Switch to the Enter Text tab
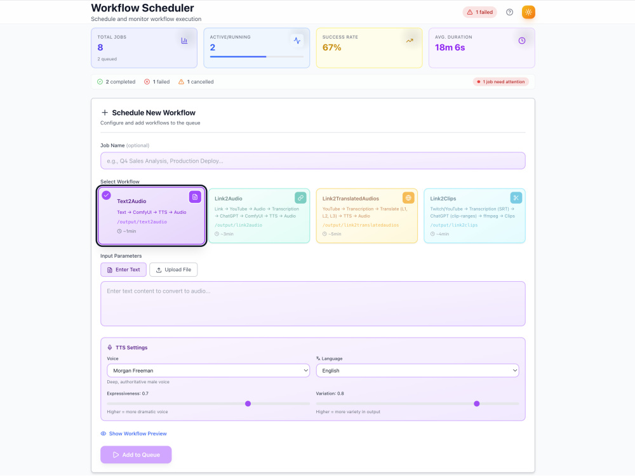The width and height of the screenshot is (635, 476). pos(124,270)
